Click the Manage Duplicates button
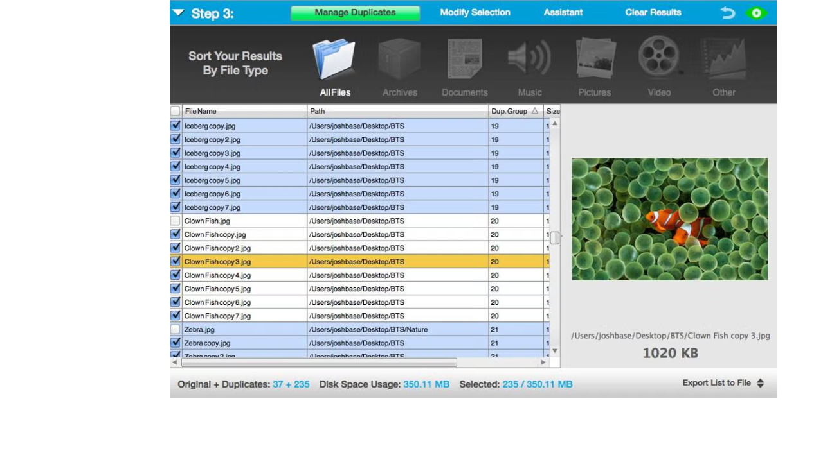Screen dimensions: 823x462 (x=355, y=13)
